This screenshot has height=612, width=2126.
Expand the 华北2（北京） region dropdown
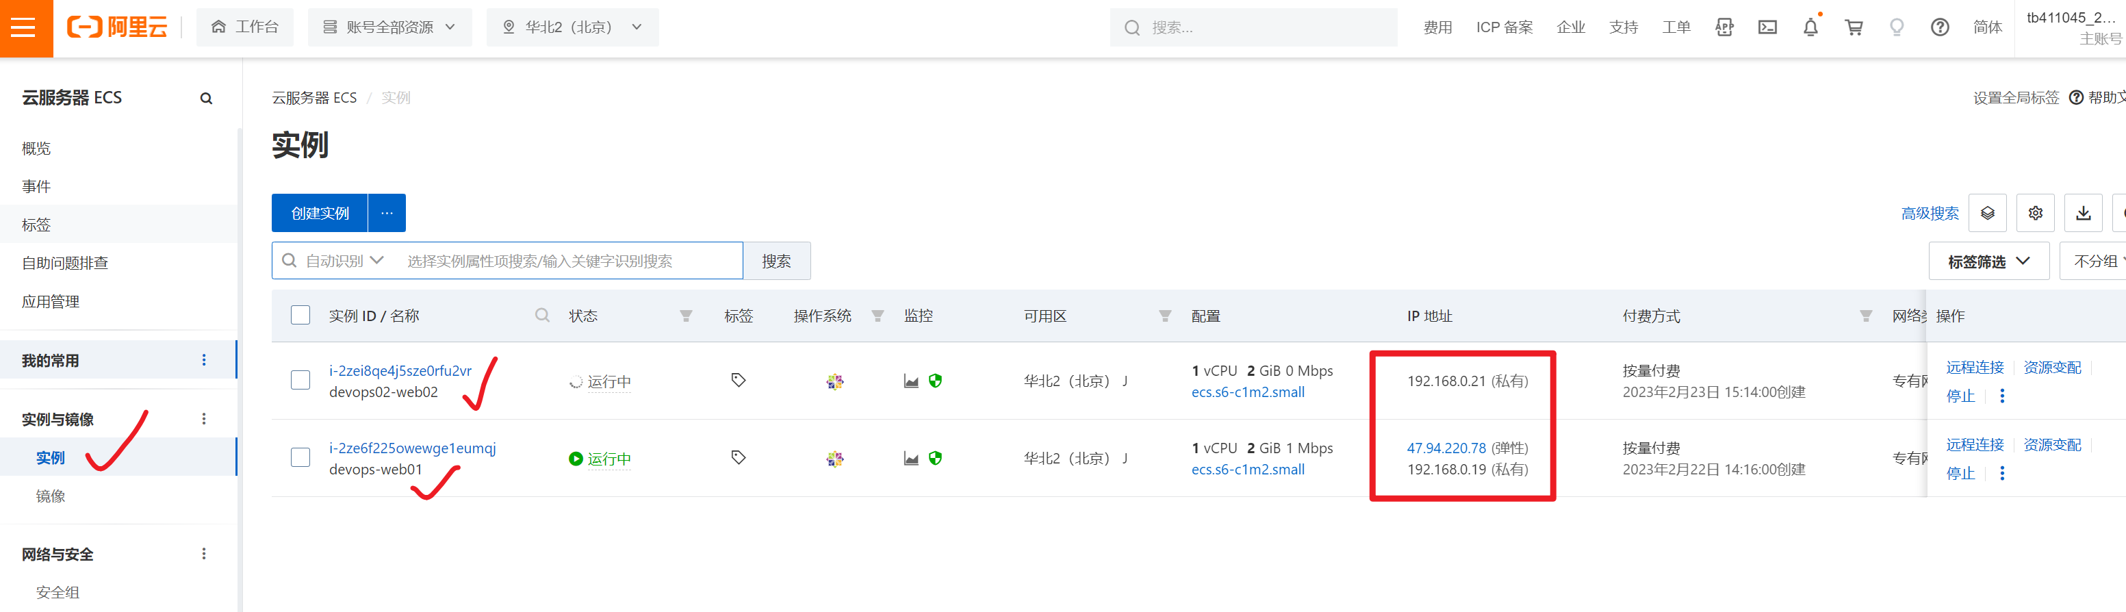573,27
